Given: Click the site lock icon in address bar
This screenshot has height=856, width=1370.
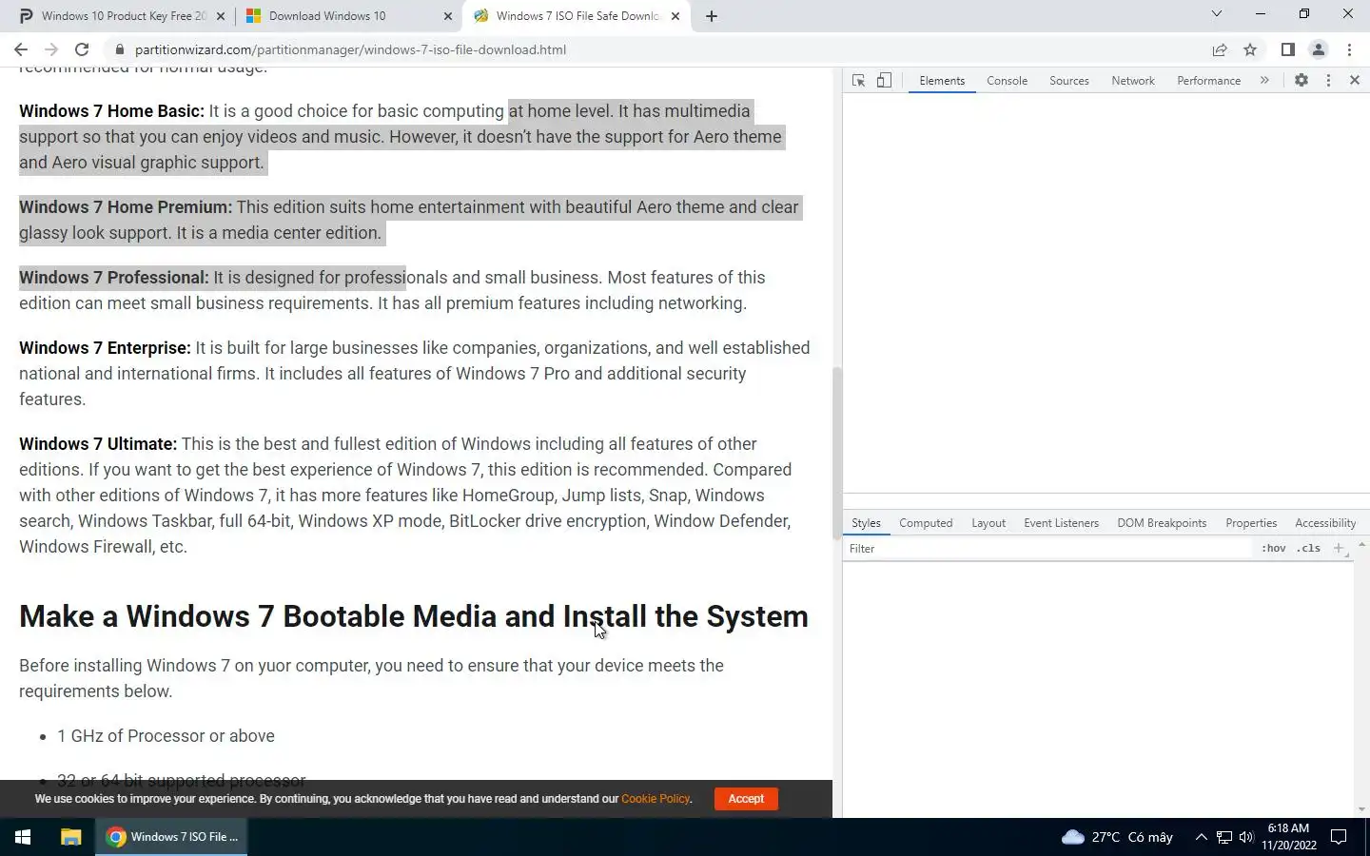Looking at the screenshot, I should (119, 49).
